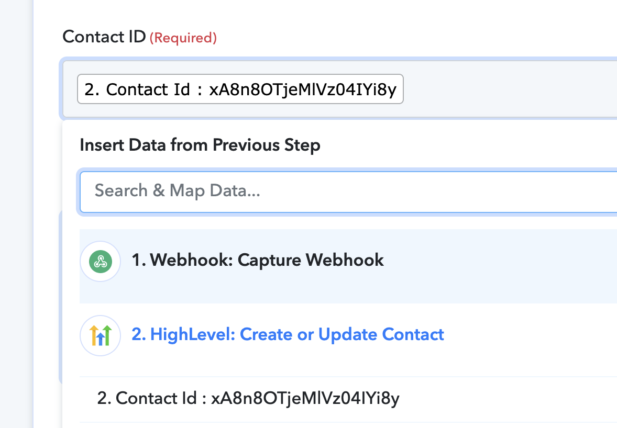Click the red (Required) indicator text
Image resolution: width=617 pixels, height=428 pixels.
[183, 38]
